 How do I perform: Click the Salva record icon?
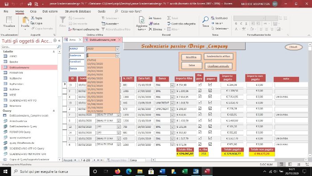[151, 24]
